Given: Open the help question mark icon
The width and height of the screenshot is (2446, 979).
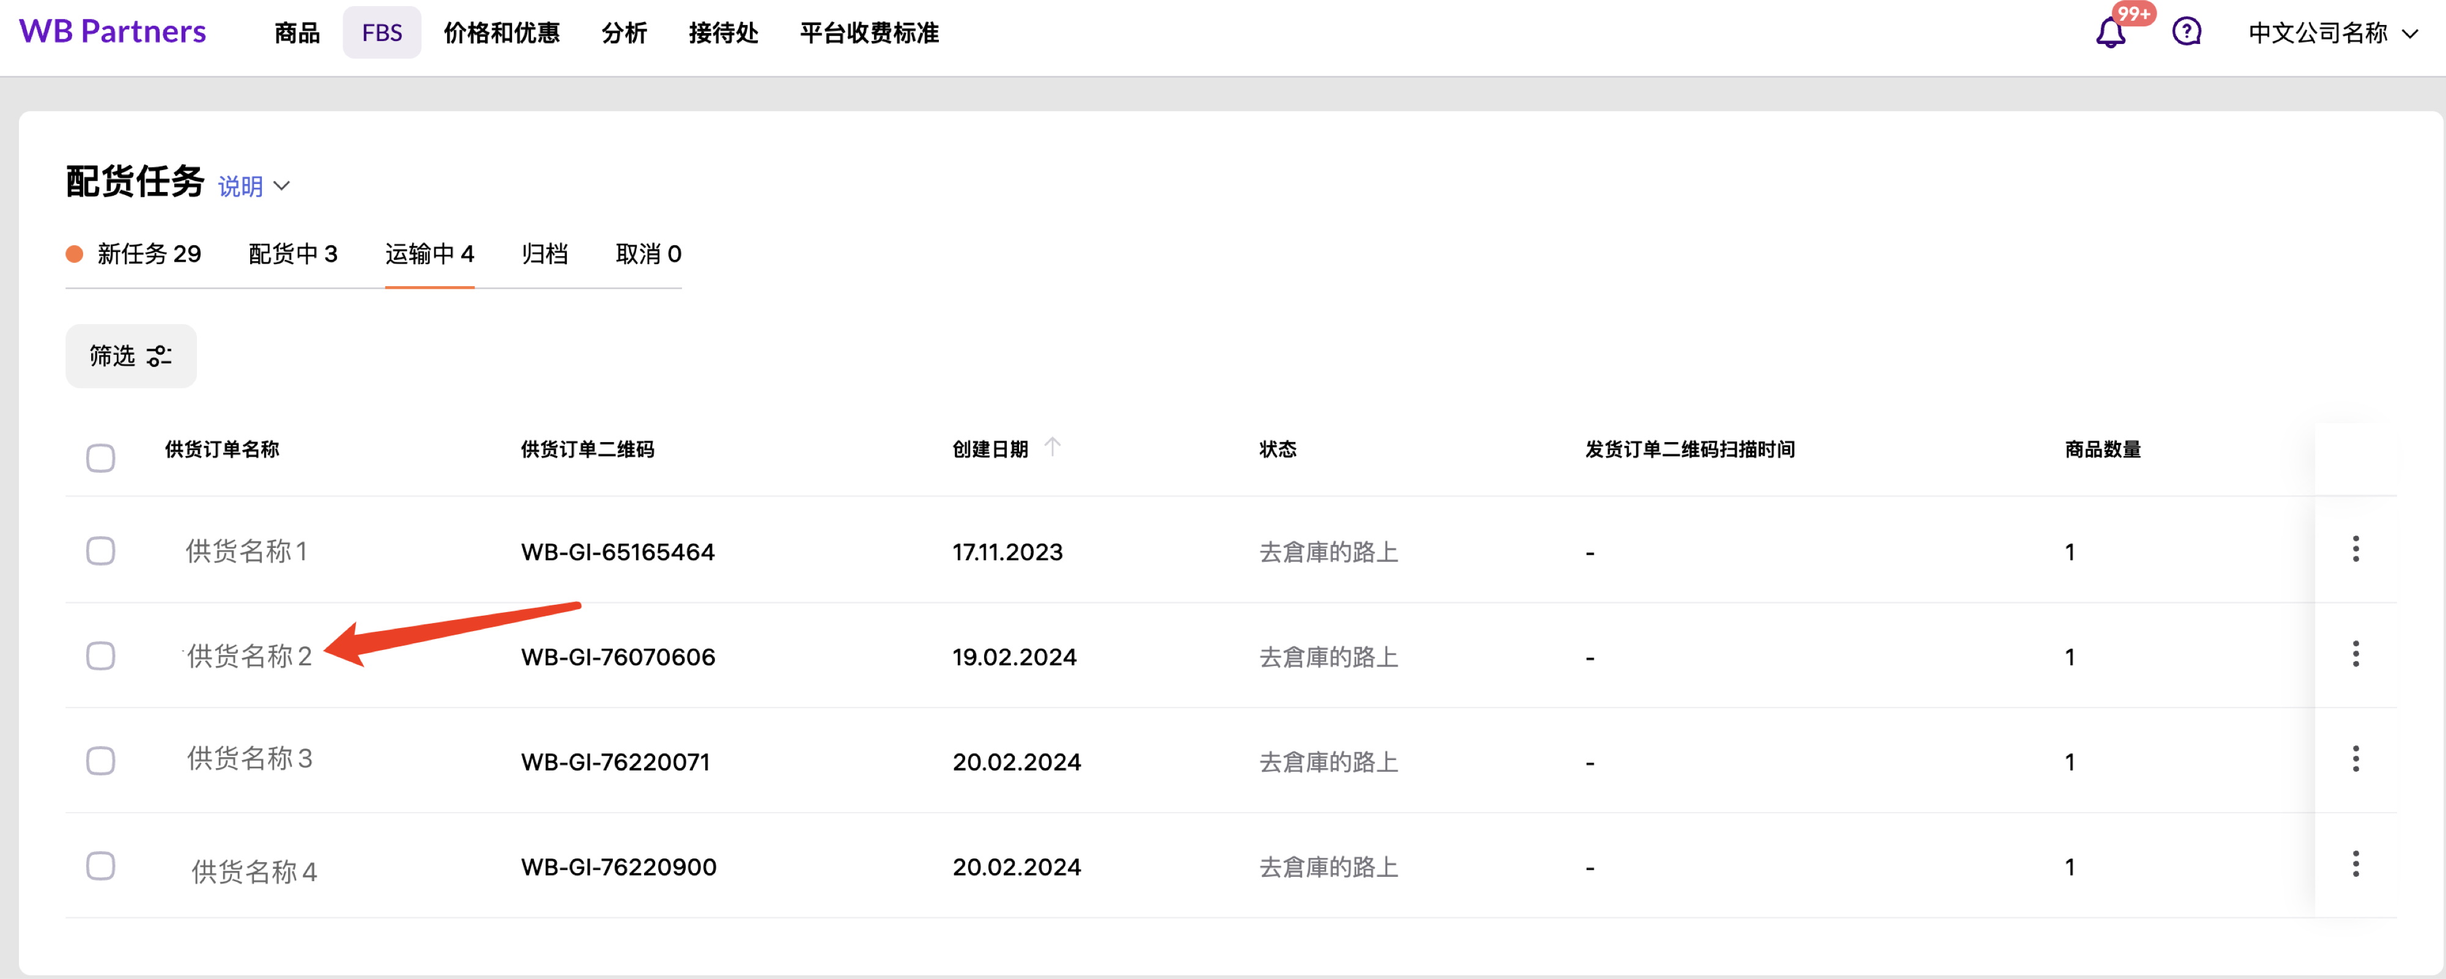Looking at the screenshot, I should [2187, 32].
